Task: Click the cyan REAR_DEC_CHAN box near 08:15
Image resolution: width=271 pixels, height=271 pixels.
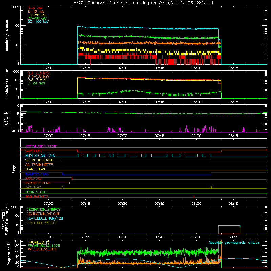Action: [229, 226]
